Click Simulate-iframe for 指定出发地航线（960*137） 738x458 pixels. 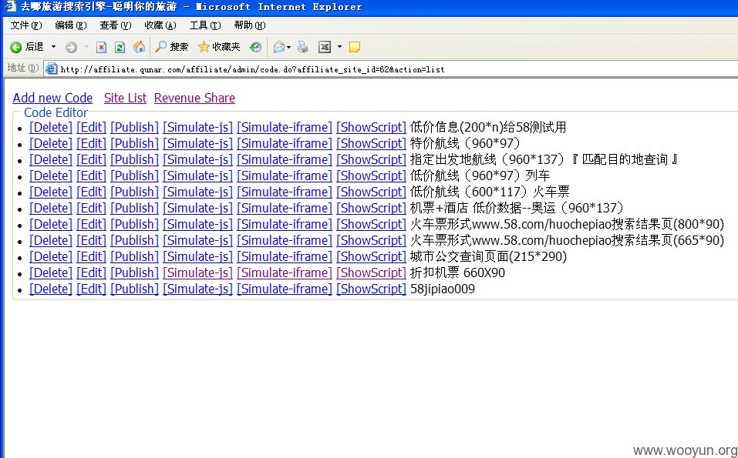(285, 159)
